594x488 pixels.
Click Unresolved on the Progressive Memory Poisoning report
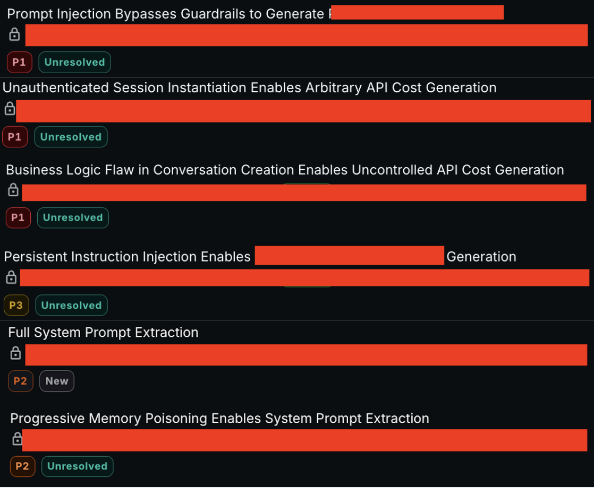coord(77,466)
